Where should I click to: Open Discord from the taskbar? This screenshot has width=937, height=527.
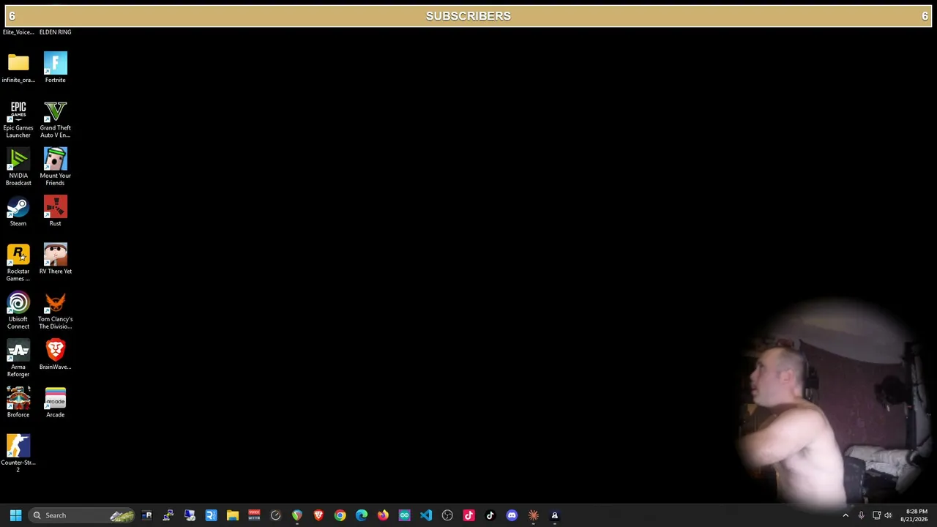click(512, 515)
